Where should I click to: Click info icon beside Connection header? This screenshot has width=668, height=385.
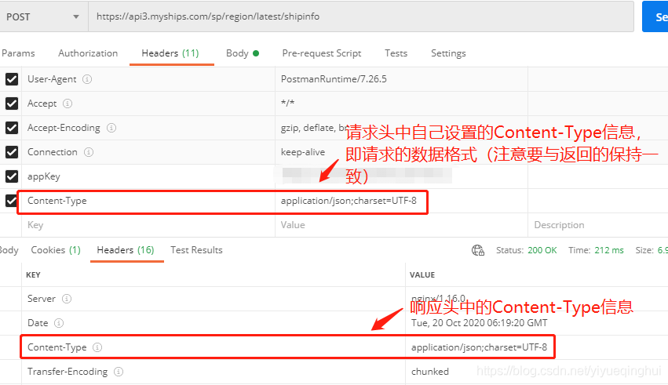pyautogui.click(x=88, y=152)
